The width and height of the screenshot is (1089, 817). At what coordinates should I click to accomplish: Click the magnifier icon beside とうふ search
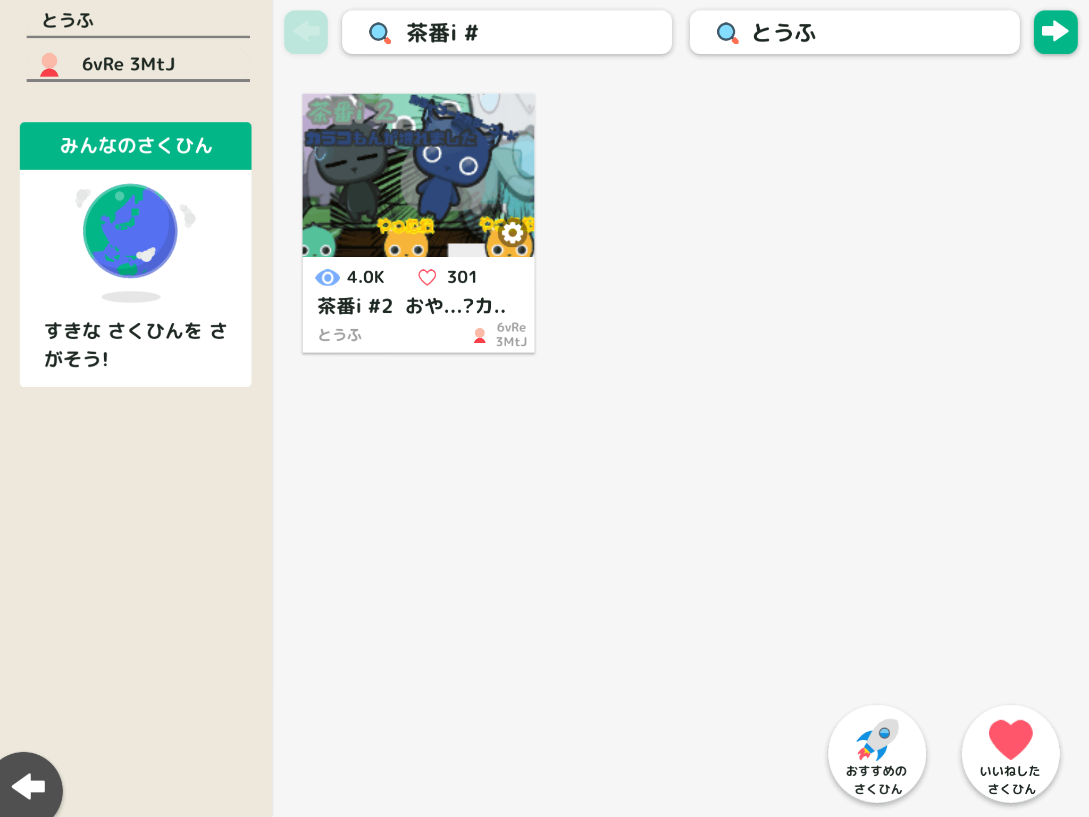[727, 33]
